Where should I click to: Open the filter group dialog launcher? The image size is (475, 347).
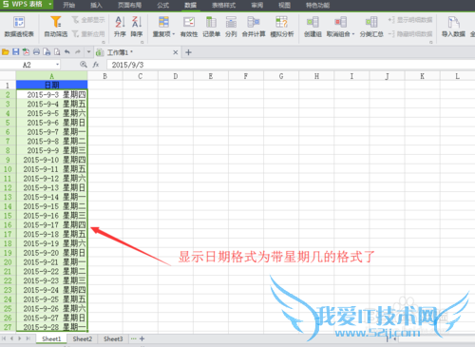click(x=104, y=42)
